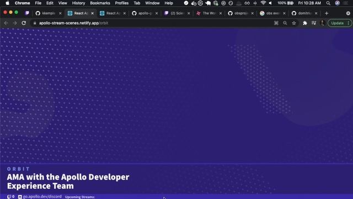Open the File menu
Viewport: 353px width, 199px height.
tap(38, 3)
